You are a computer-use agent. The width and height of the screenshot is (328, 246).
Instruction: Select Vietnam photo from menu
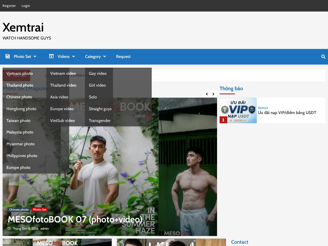click(19, 74)
